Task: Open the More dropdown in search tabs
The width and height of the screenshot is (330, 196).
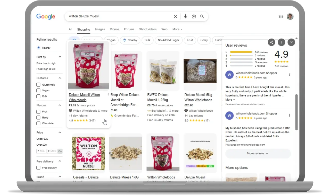Action: (x=177, y=29)
